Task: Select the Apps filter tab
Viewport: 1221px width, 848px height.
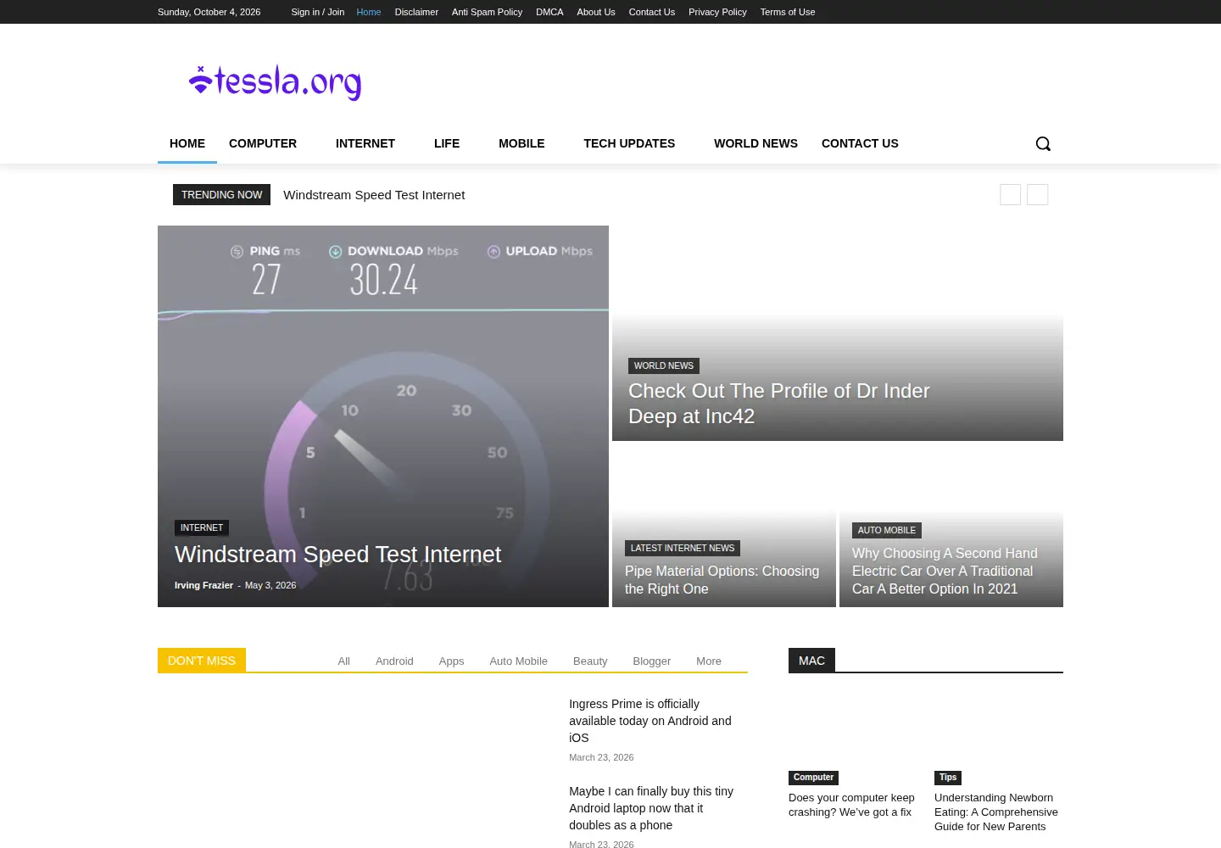Action: pyautogui.click(x=451, y=661)
